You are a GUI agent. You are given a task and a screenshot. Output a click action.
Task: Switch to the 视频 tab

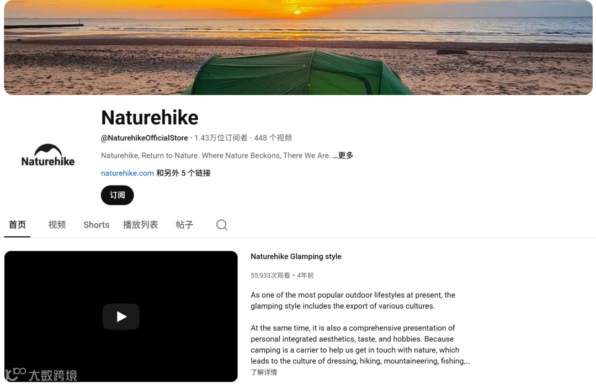(x=57, y=225)
